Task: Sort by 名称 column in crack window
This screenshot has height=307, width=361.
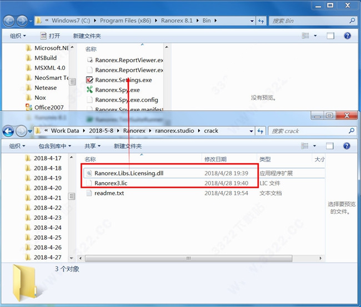Action: click(90, 159)
